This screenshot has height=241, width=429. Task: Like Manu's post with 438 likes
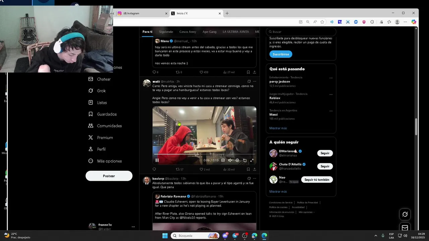pyautogui.click(x=204, y=72)
